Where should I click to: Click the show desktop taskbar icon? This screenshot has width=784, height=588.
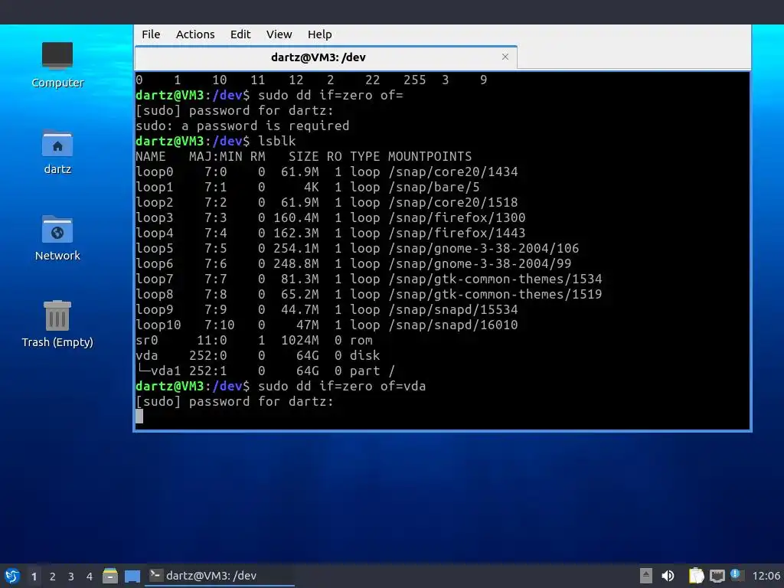pyautogui.click(x=132, y=576)
